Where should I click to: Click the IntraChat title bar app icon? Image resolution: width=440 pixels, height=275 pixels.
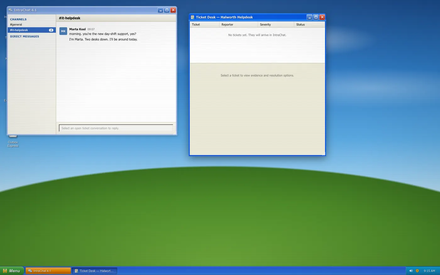pyautogui.click(x=10, y=10)
